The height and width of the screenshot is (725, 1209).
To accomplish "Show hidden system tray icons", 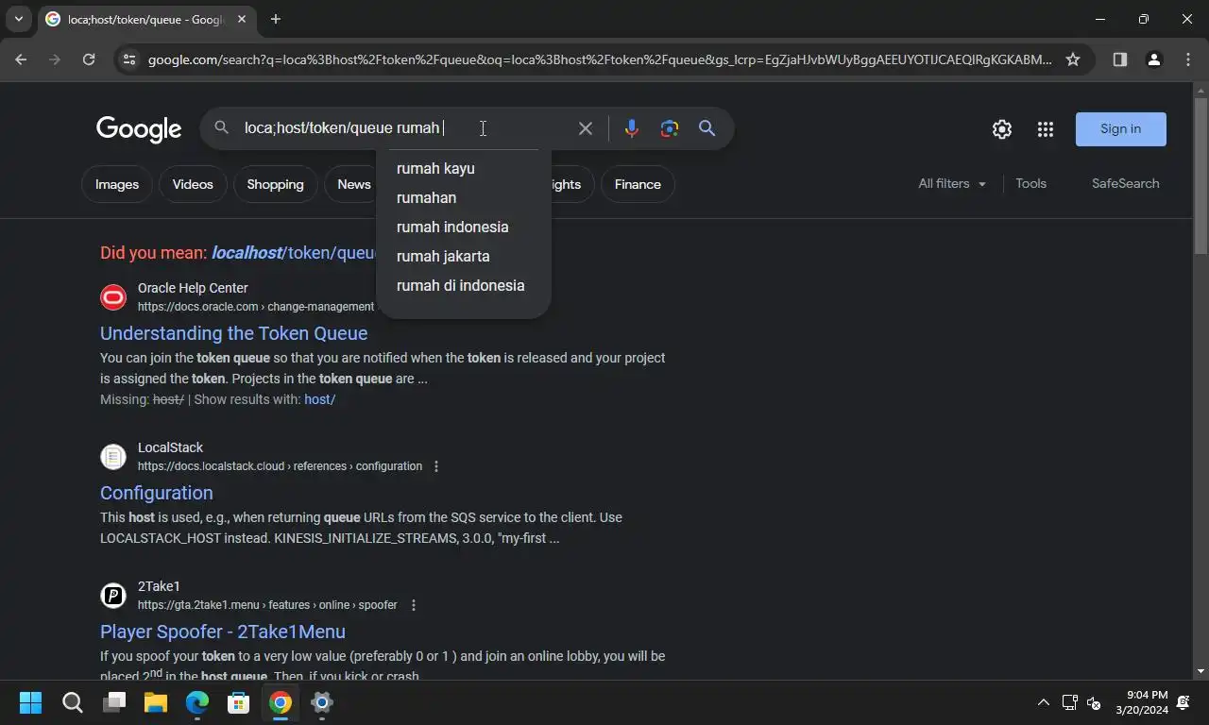I will pyautogui.click(x=1043, y=702).
